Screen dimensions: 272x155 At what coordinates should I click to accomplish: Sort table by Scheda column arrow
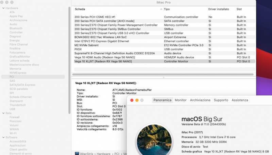[x=161, y=9]
